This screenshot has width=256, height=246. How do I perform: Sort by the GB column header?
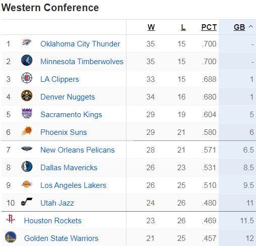click(239, 27)
